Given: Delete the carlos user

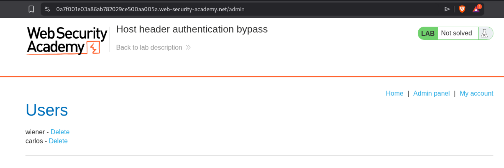Looking at the screenshot, I should coord(58,141).
